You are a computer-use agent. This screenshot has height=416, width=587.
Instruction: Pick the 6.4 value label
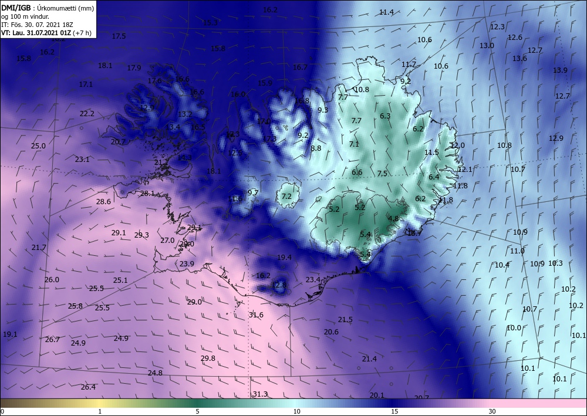click(434, 177)
